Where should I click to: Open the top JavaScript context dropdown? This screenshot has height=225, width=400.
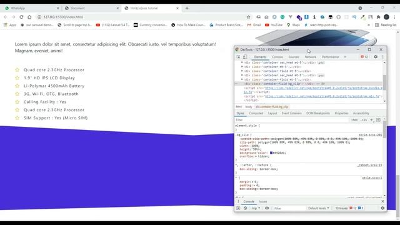[x=256, y=208]
